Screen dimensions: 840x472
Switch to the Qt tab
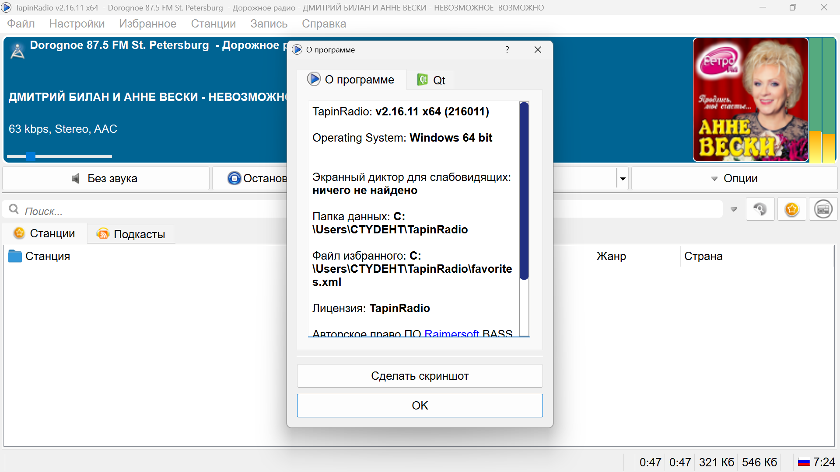pos(431,80)
